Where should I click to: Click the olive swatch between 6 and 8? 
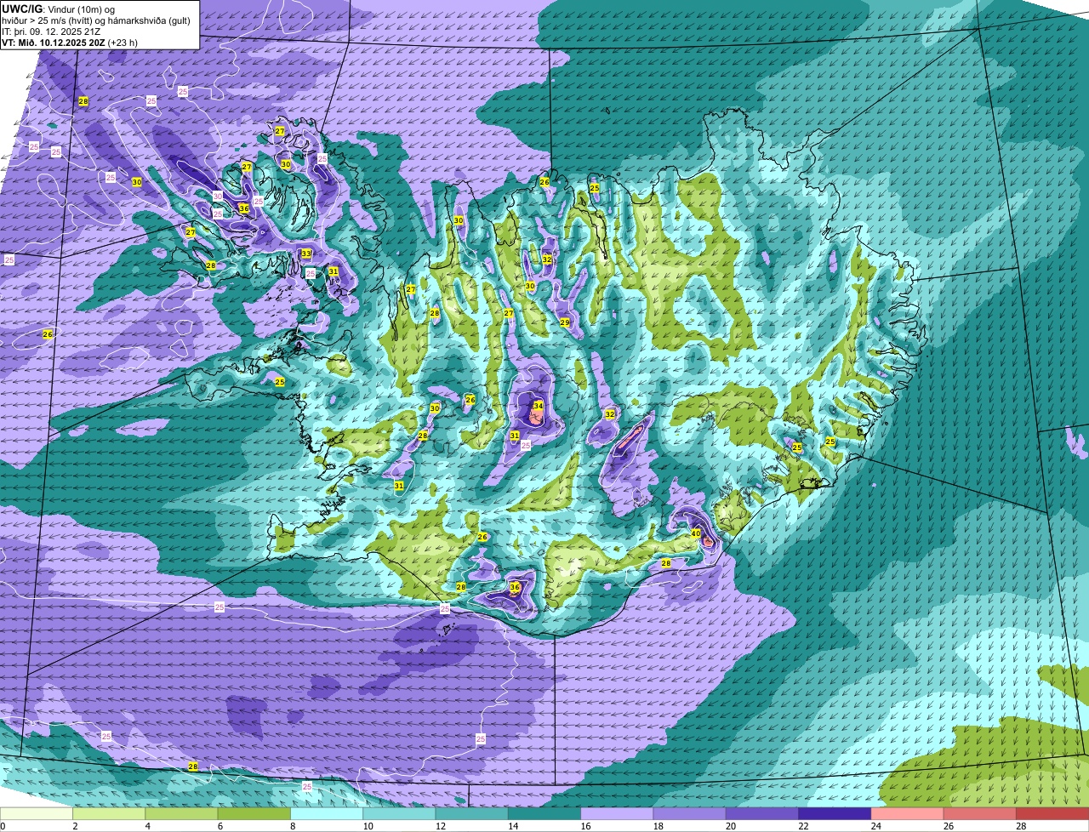pos(254,814)
